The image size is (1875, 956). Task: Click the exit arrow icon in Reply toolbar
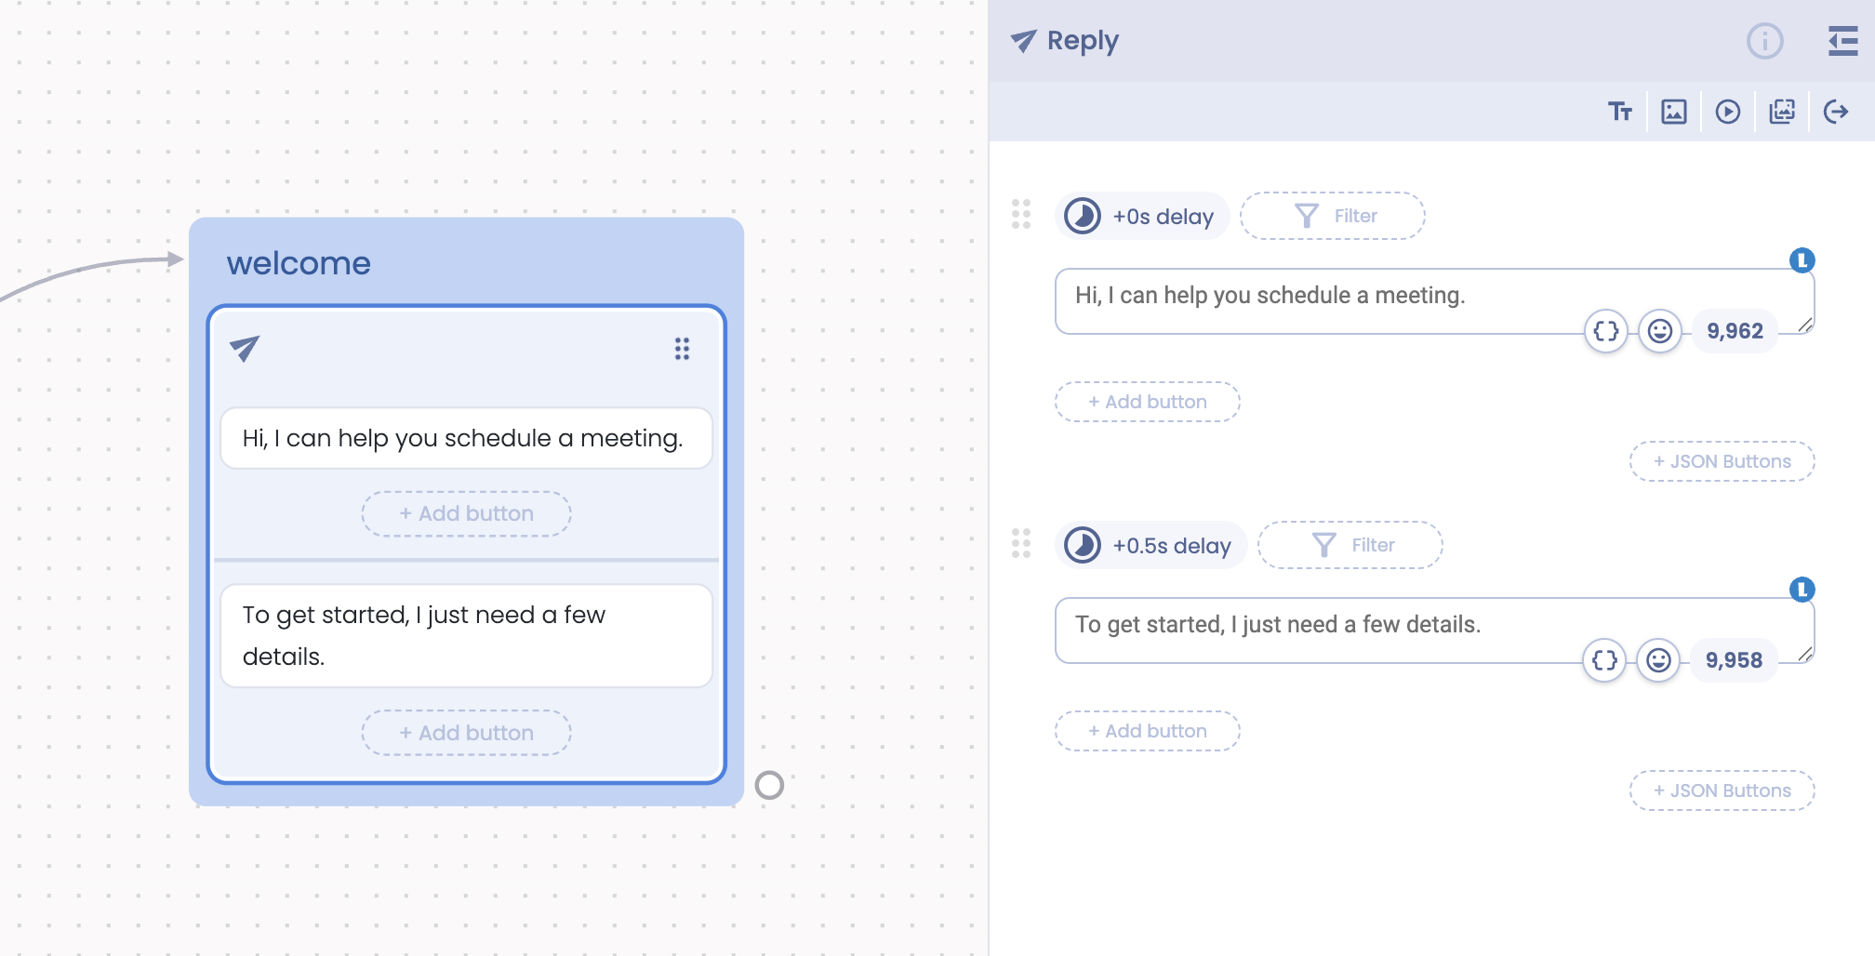[1835, 112]
